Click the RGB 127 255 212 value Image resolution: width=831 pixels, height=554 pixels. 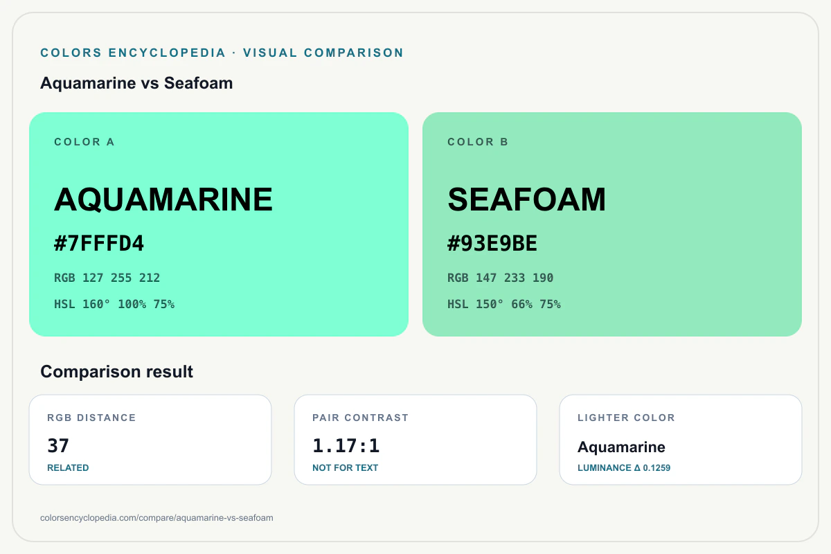tap(107, 278)
